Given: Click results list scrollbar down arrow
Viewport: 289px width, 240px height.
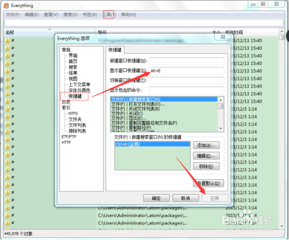Looking at the screenshot, I should (x=281, y=226).
